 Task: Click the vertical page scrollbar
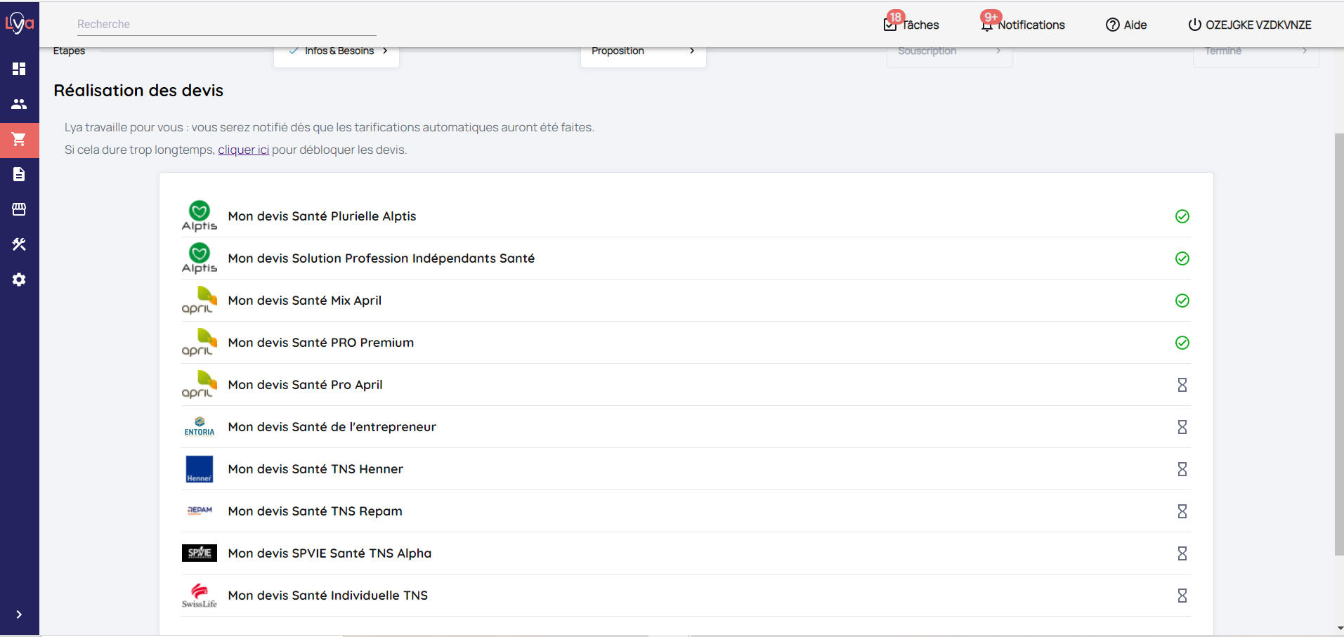(x=1338, y=344)
